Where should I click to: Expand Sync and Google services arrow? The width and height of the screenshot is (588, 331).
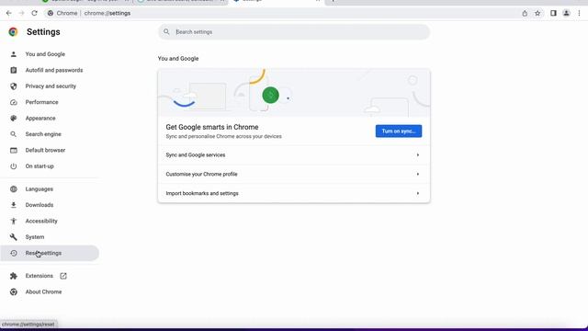[x=418, y=155]
